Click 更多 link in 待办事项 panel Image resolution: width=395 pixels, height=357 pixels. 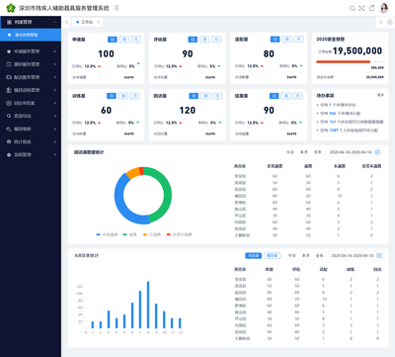[380, 95]
